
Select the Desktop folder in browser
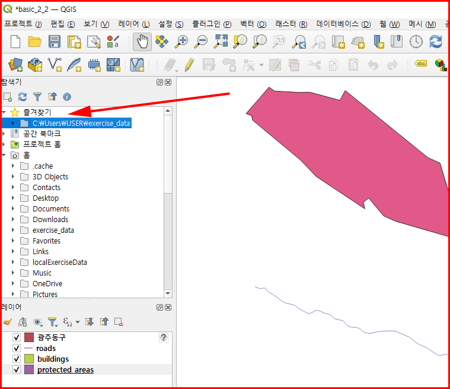(x=46, y=198)
